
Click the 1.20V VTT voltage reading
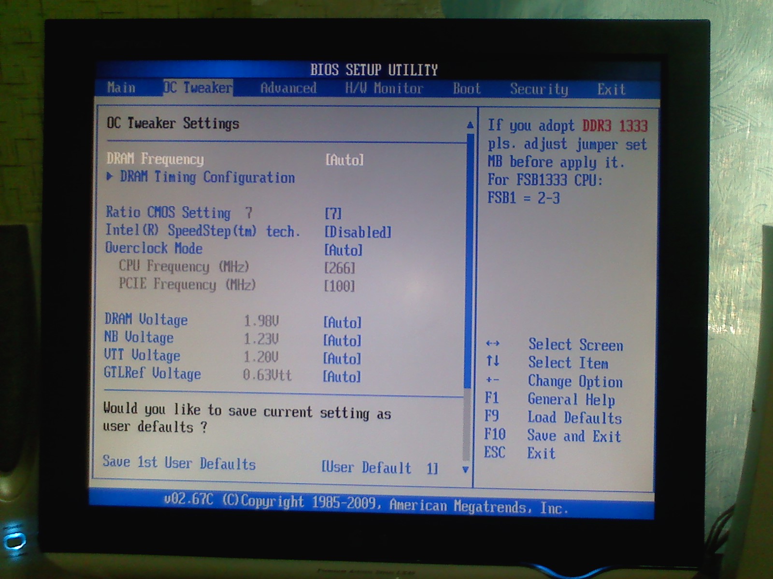pyautogui.click(x=261, y=357)
